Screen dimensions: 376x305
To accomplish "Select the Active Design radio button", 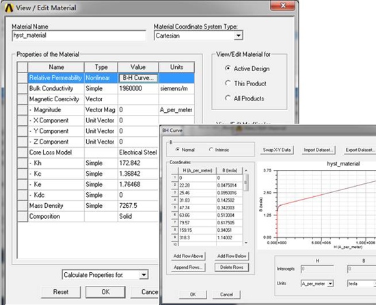I will coord(228,68).
